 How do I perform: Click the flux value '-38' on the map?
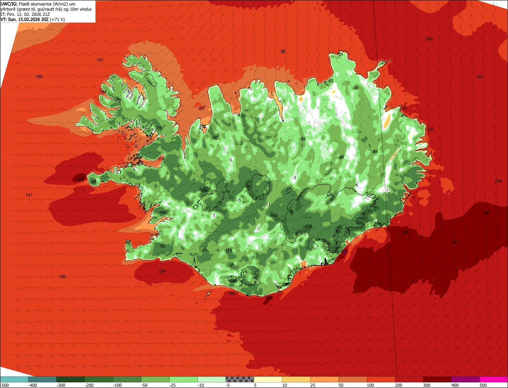(x=355, y=88)
